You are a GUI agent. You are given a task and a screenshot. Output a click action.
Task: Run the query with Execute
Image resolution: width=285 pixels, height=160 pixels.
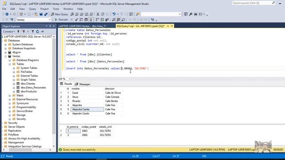61,20
